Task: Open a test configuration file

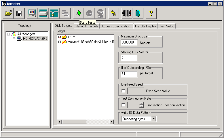Action: click(x=8, y=14)
